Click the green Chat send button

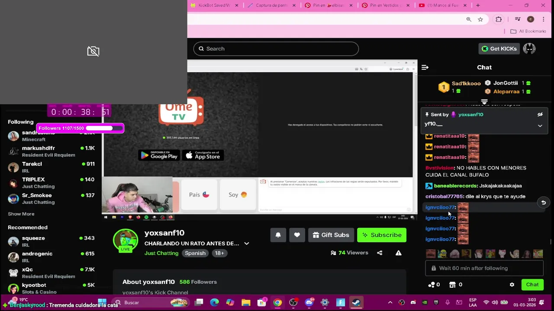click(532, 285)
